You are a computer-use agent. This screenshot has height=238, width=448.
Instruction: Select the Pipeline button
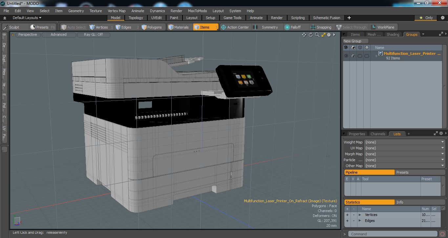pos(369,172)
